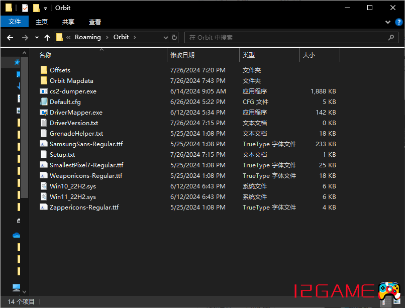Switch to the 主页 ribbon tab
The height and width of the screenshot is (308, 405).
point(42,22)
